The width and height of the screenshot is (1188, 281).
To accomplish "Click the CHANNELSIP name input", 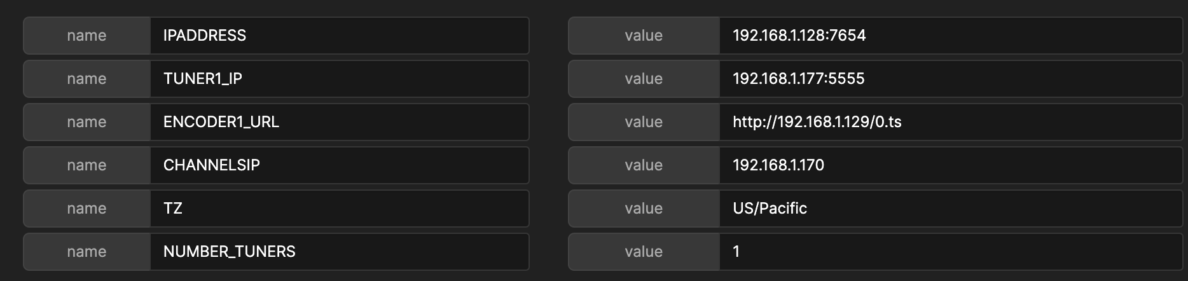I will pos(338,165).
